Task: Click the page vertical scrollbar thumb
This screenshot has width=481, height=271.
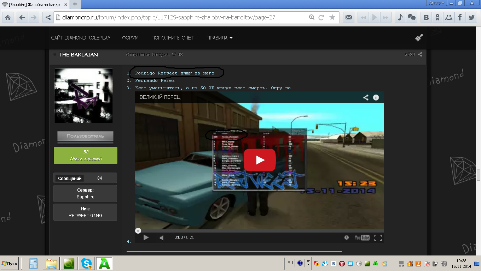Action: pyautogui.click(x=479, y=175)
